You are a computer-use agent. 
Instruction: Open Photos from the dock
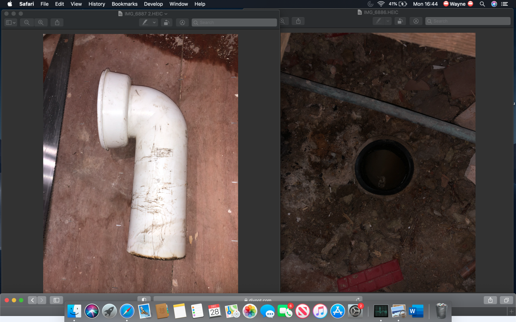250,311
